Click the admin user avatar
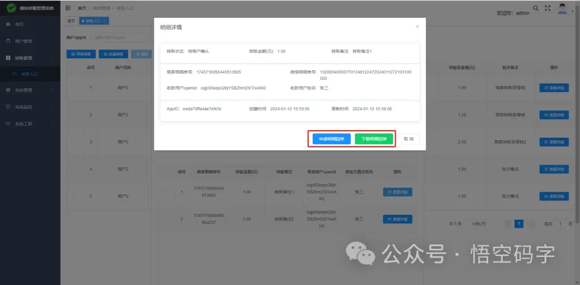 tap(563, 9)
